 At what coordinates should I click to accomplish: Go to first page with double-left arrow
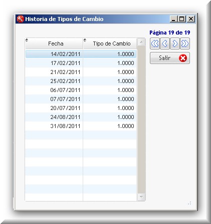155,43
